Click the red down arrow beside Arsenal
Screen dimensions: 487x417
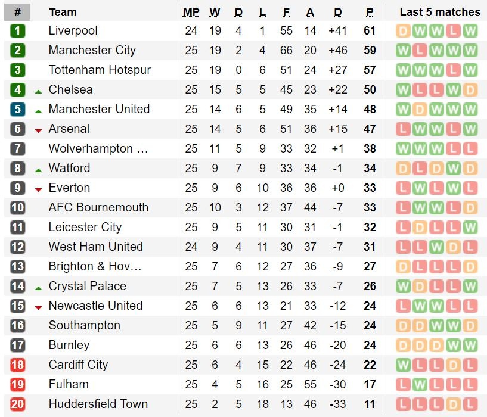point(38,130)
